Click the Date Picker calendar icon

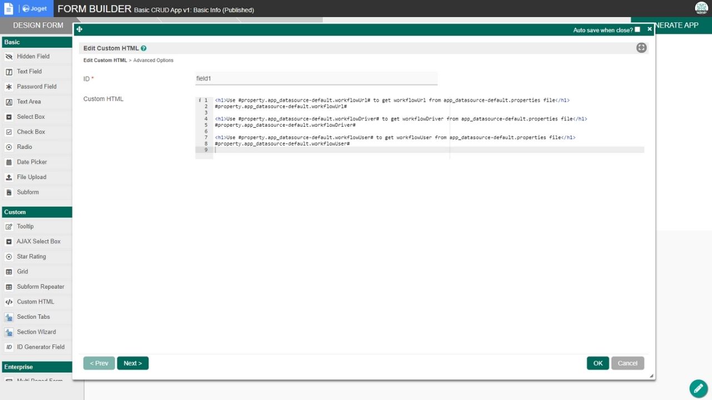[9, 162]
